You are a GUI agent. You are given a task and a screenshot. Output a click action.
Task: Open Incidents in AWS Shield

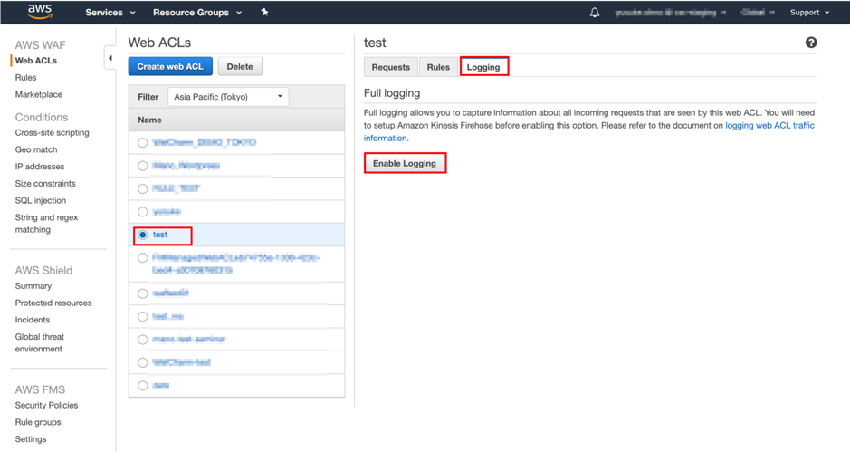(32, 320)
